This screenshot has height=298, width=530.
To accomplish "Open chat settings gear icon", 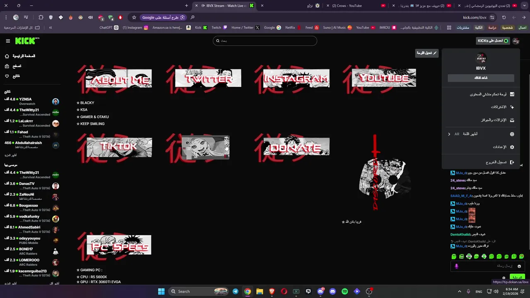I will (x=504, y=278).
